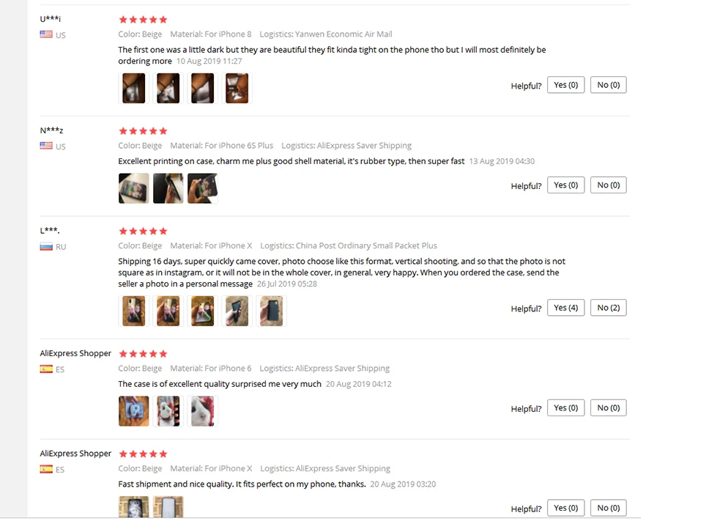Mark U***i's review helpful with Yes (0)
This screenshot has height=521, width=728.
[x=565, y=85]
